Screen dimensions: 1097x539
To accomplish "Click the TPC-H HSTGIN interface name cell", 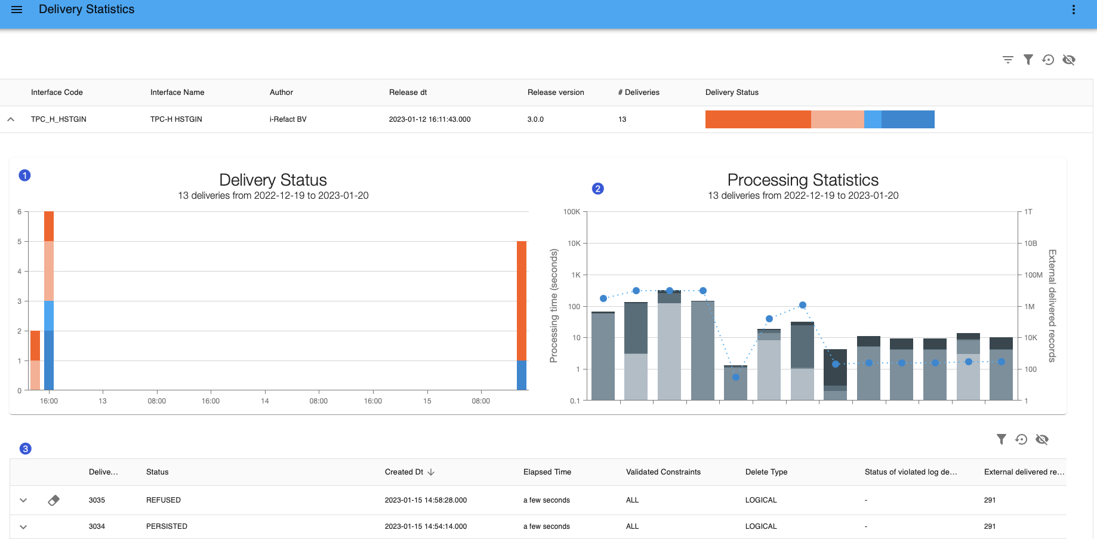I will (x=176, y=119).
